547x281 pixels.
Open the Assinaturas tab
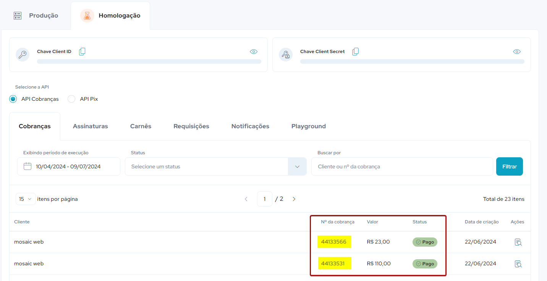pyautogui.click(x=91, y=126)
